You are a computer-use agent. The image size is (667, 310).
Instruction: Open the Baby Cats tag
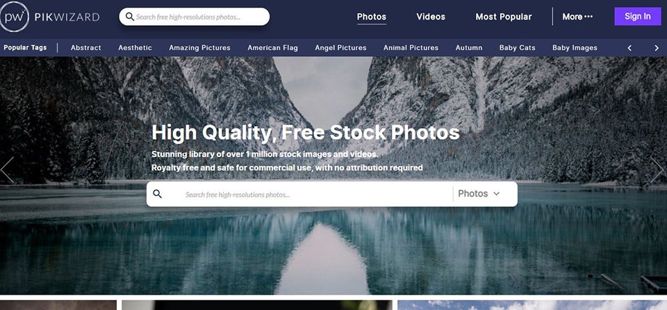point(517,48)
